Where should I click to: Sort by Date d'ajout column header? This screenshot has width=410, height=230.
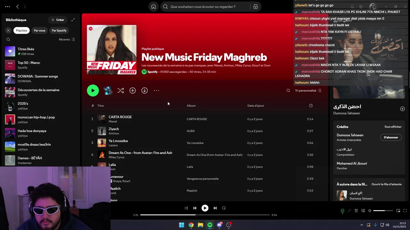(256, 106)
